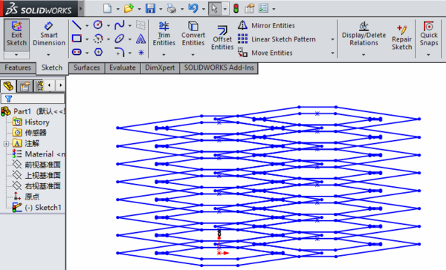Select the sketch Point tool

[x=141, y=53]
